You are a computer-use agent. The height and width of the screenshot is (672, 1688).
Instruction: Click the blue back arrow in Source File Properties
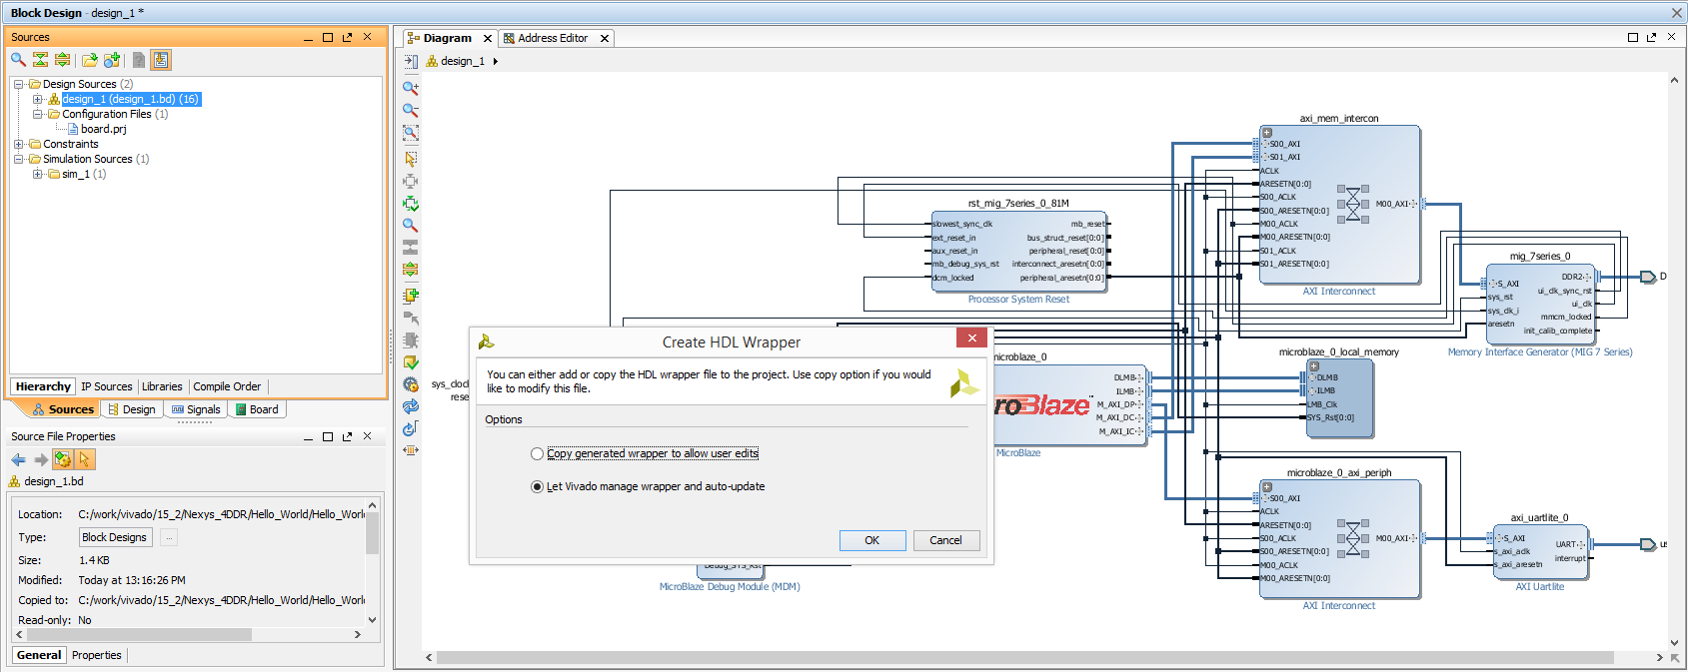click(19, 459)
